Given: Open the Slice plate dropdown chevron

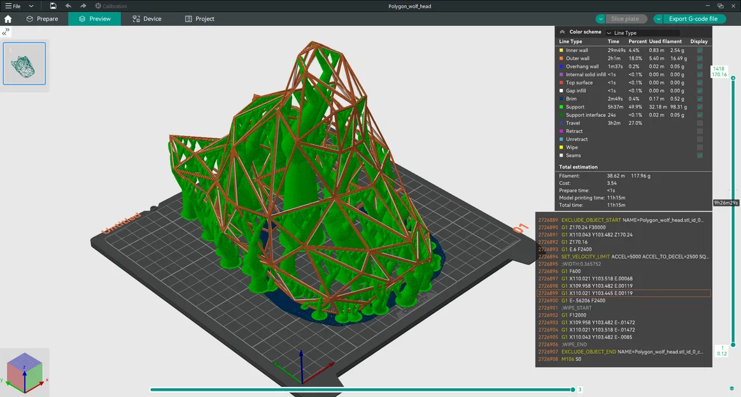Looking at the screenshot, I should tap(600, 19).
